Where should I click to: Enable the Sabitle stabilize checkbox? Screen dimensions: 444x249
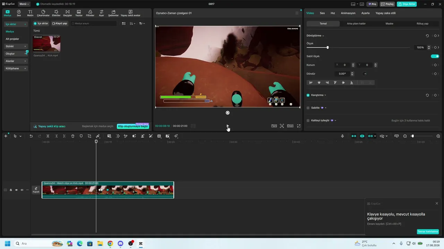point(308,108)
